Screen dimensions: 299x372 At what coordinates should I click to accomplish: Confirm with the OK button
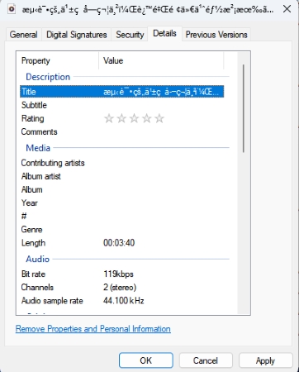pos(146,360)
